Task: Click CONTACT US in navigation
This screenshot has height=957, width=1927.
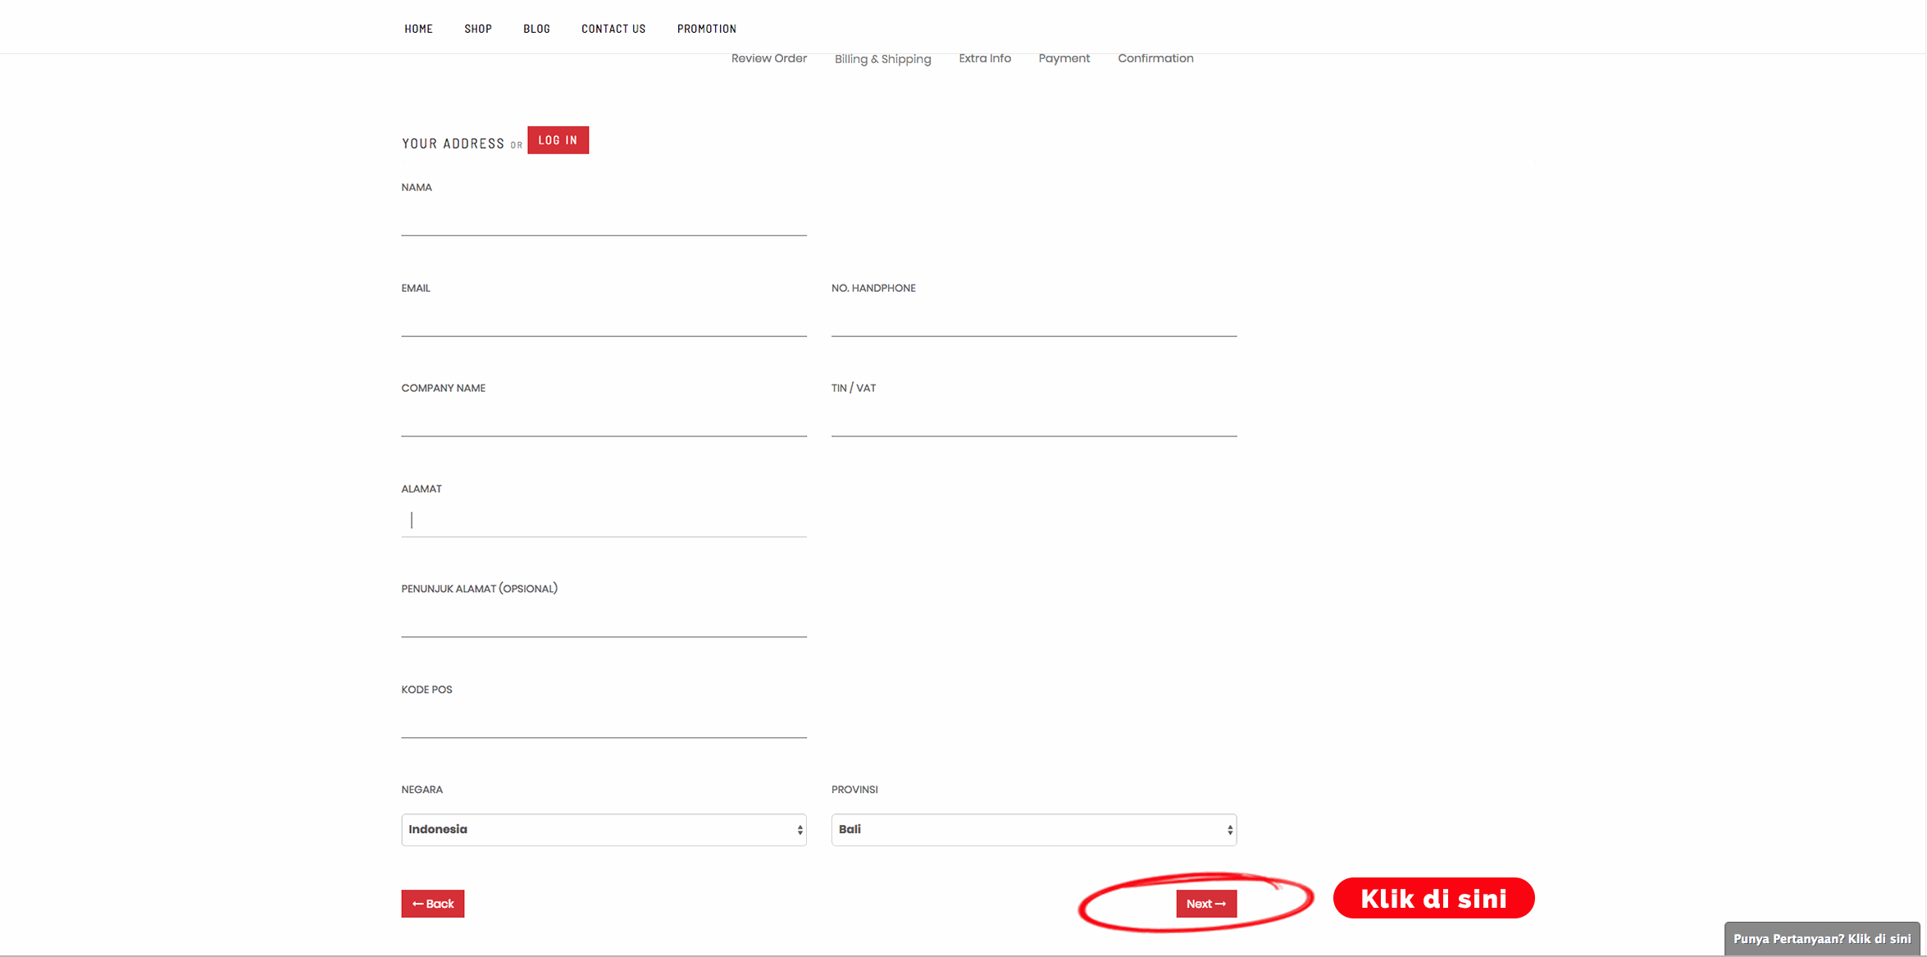Action: click(613, 29)
